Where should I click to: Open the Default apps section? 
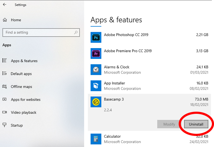pos(21,74)
